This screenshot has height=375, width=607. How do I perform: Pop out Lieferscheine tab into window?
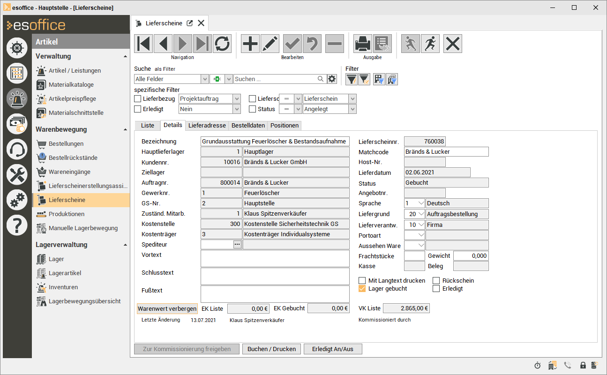pyautogui.click(x=190, y=23)
